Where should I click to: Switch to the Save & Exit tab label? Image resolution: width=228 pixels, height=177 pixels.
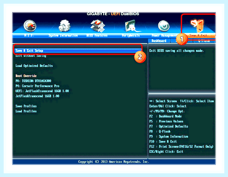[198, 35]
